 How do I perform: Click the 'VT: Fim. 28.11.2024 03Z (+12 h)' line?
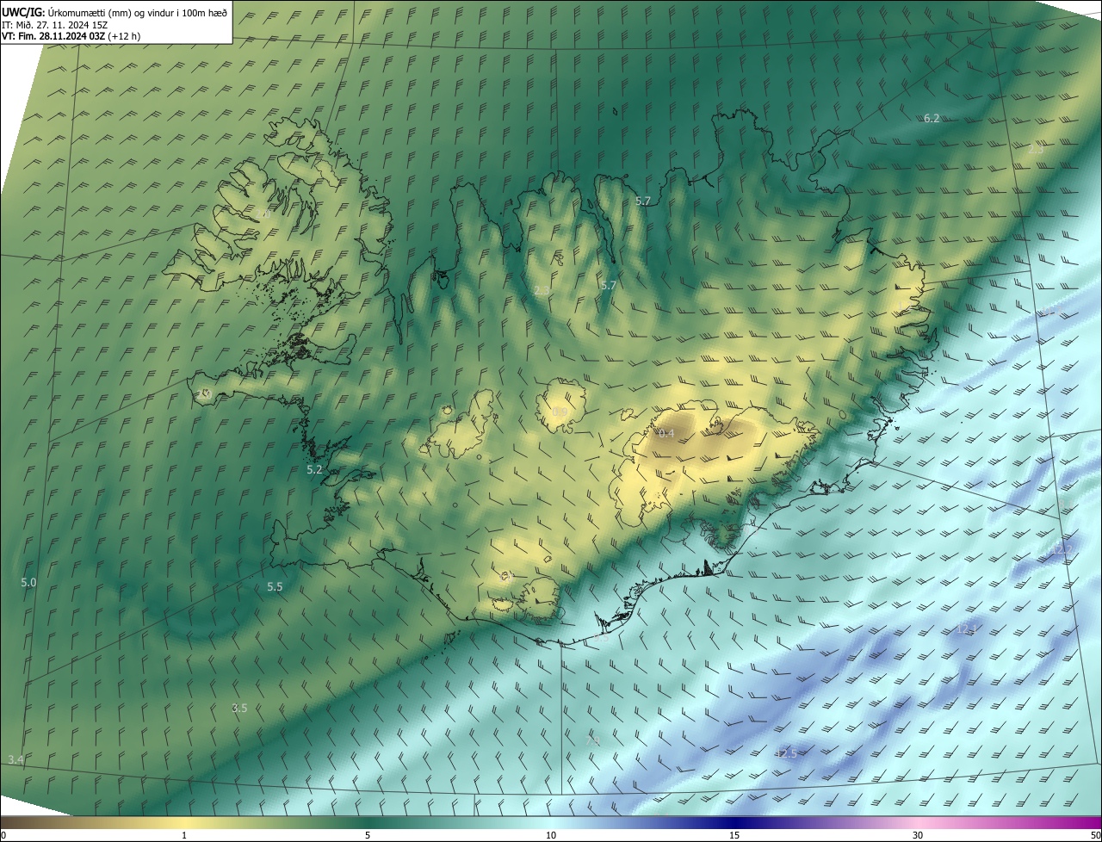(x=71, y=36)
